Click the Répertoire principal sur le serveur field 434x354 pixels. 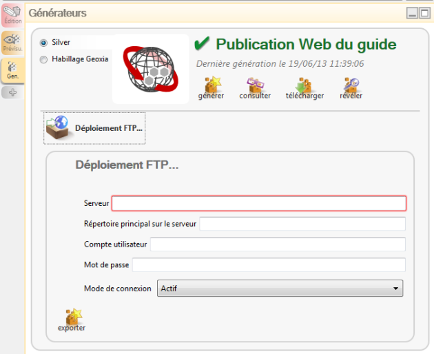[302, 224]
